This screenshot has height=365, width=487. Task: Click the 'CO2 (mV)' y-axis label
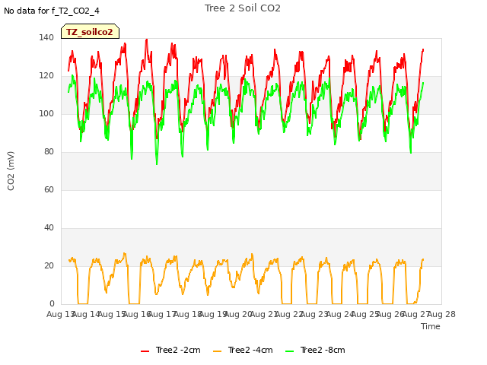coord(11,171)
